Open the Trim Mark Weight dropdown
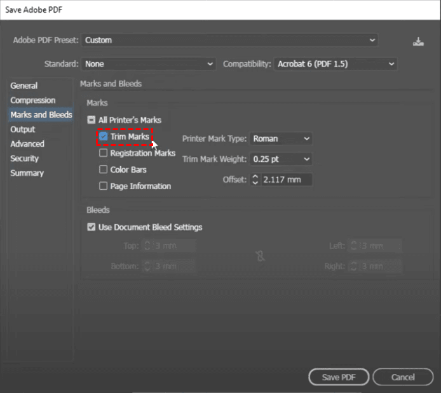Image resolution: width=441 pixels, height=393 pixels. click(x=281, y=159)
